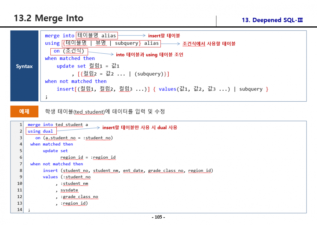
Task: Click the slide title '13.2 Merge Into'
Action: (x=49, y=18)
